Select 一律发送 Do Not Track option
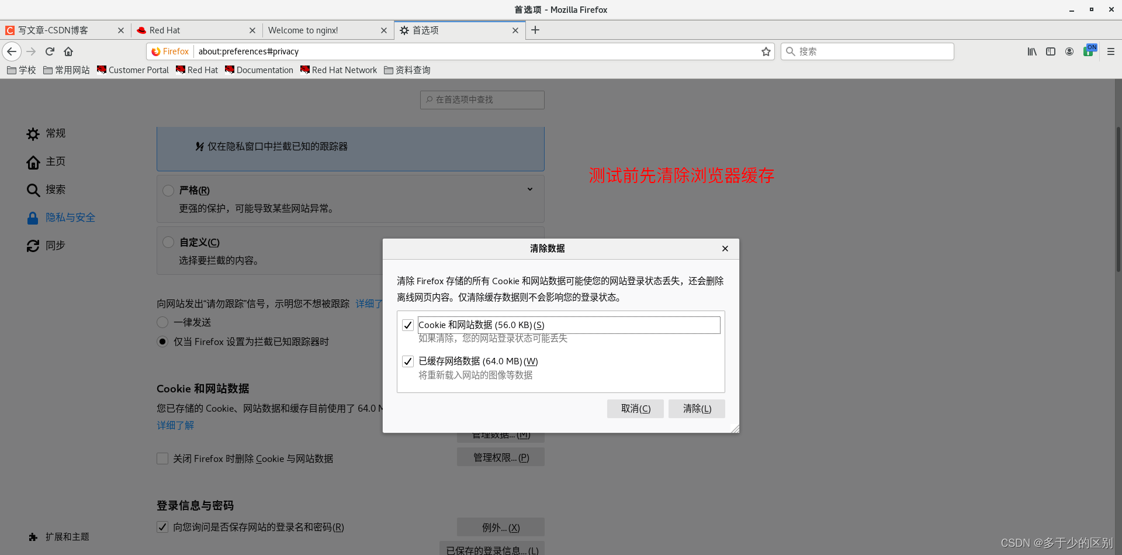 point(162,322)
